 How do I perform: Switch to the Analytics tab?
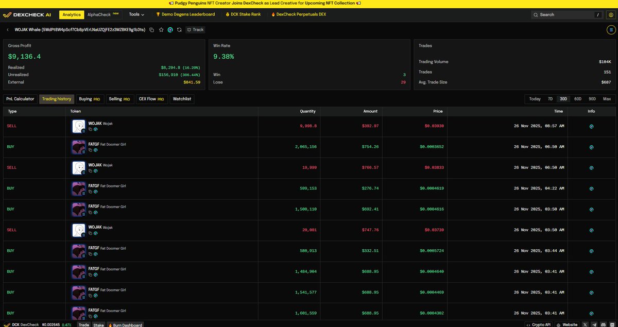(x=72, y=15)
